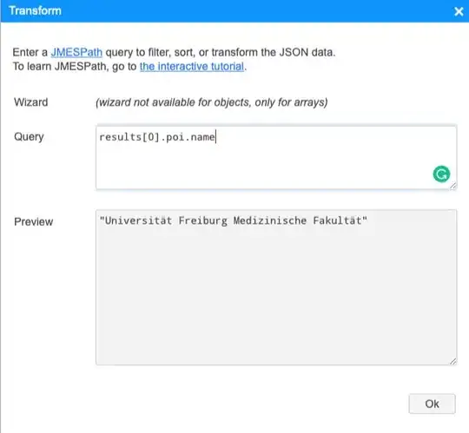
Task: Click the Query box resize handle
Action: (452, 186)
